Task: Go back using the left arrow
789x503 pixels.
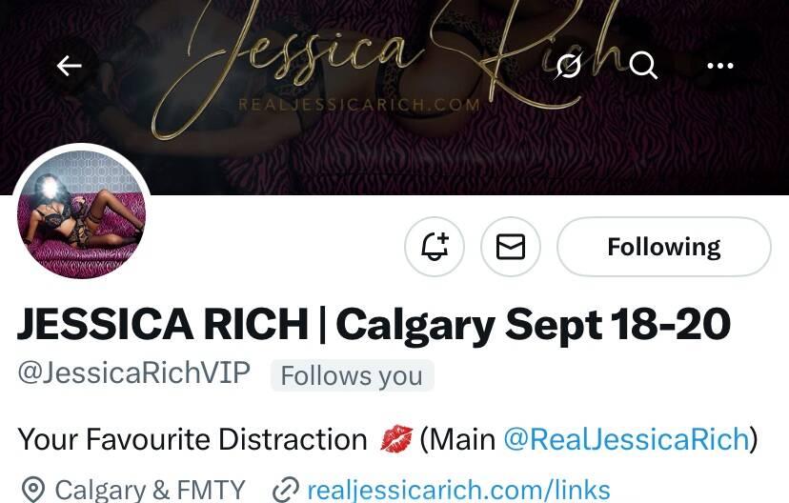Action: point(69,66)
